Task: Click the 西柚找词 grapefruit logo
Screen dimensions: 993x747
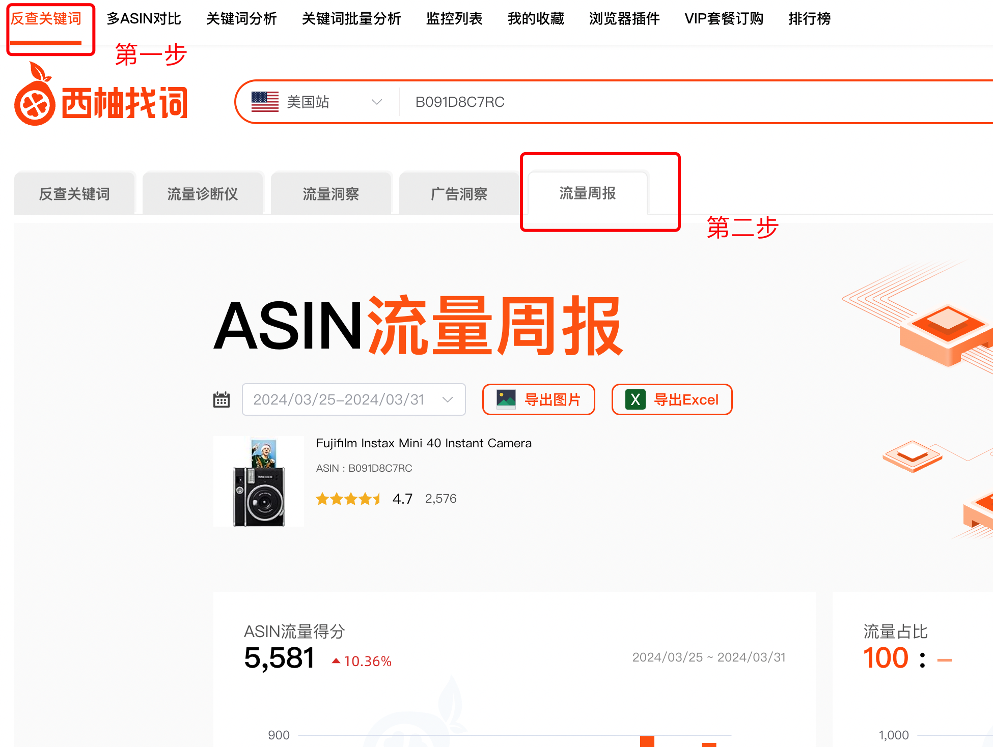Action: click(101, 95)
